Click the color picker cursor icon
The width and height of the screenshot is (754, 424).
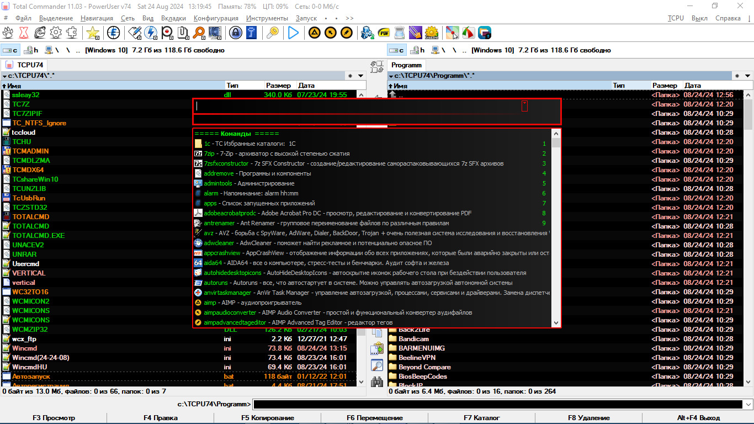(452, 33)
